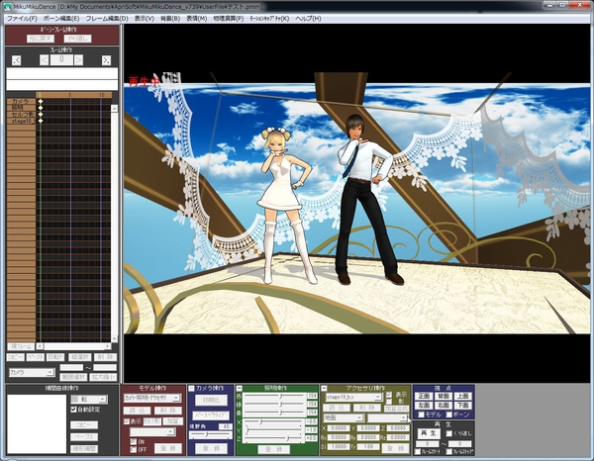Screen dimensions: 594x461
Task: Adjust the 赤 red lighting slider
Action: coord(274,396)
